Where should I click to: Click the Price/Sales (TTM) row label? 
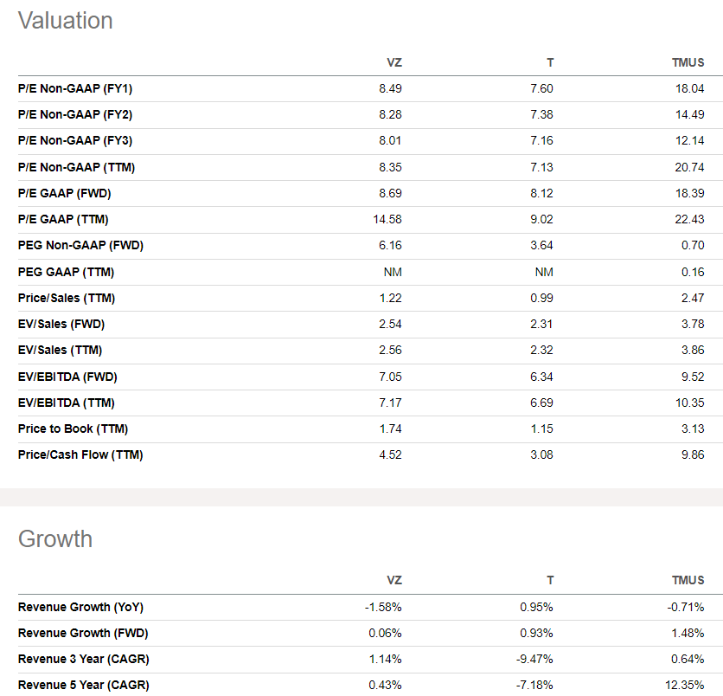click(x=67, y=298)
